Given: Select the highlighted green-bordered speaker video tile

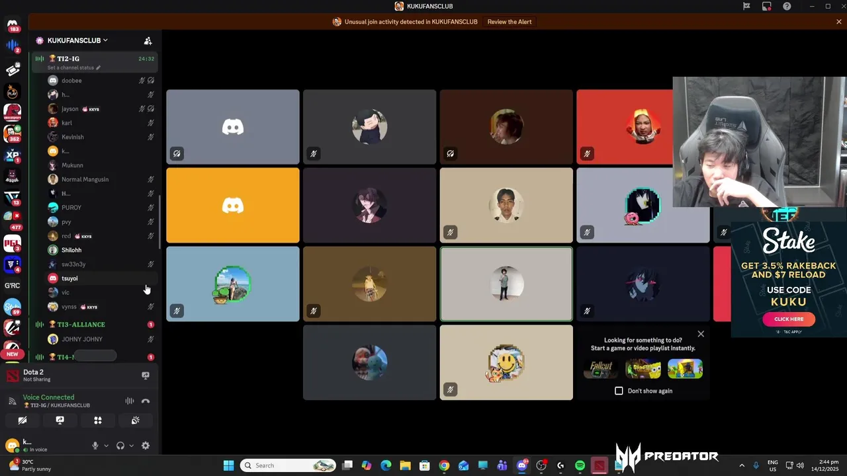Looking at the screenshot, I should [x=506, y=284].
